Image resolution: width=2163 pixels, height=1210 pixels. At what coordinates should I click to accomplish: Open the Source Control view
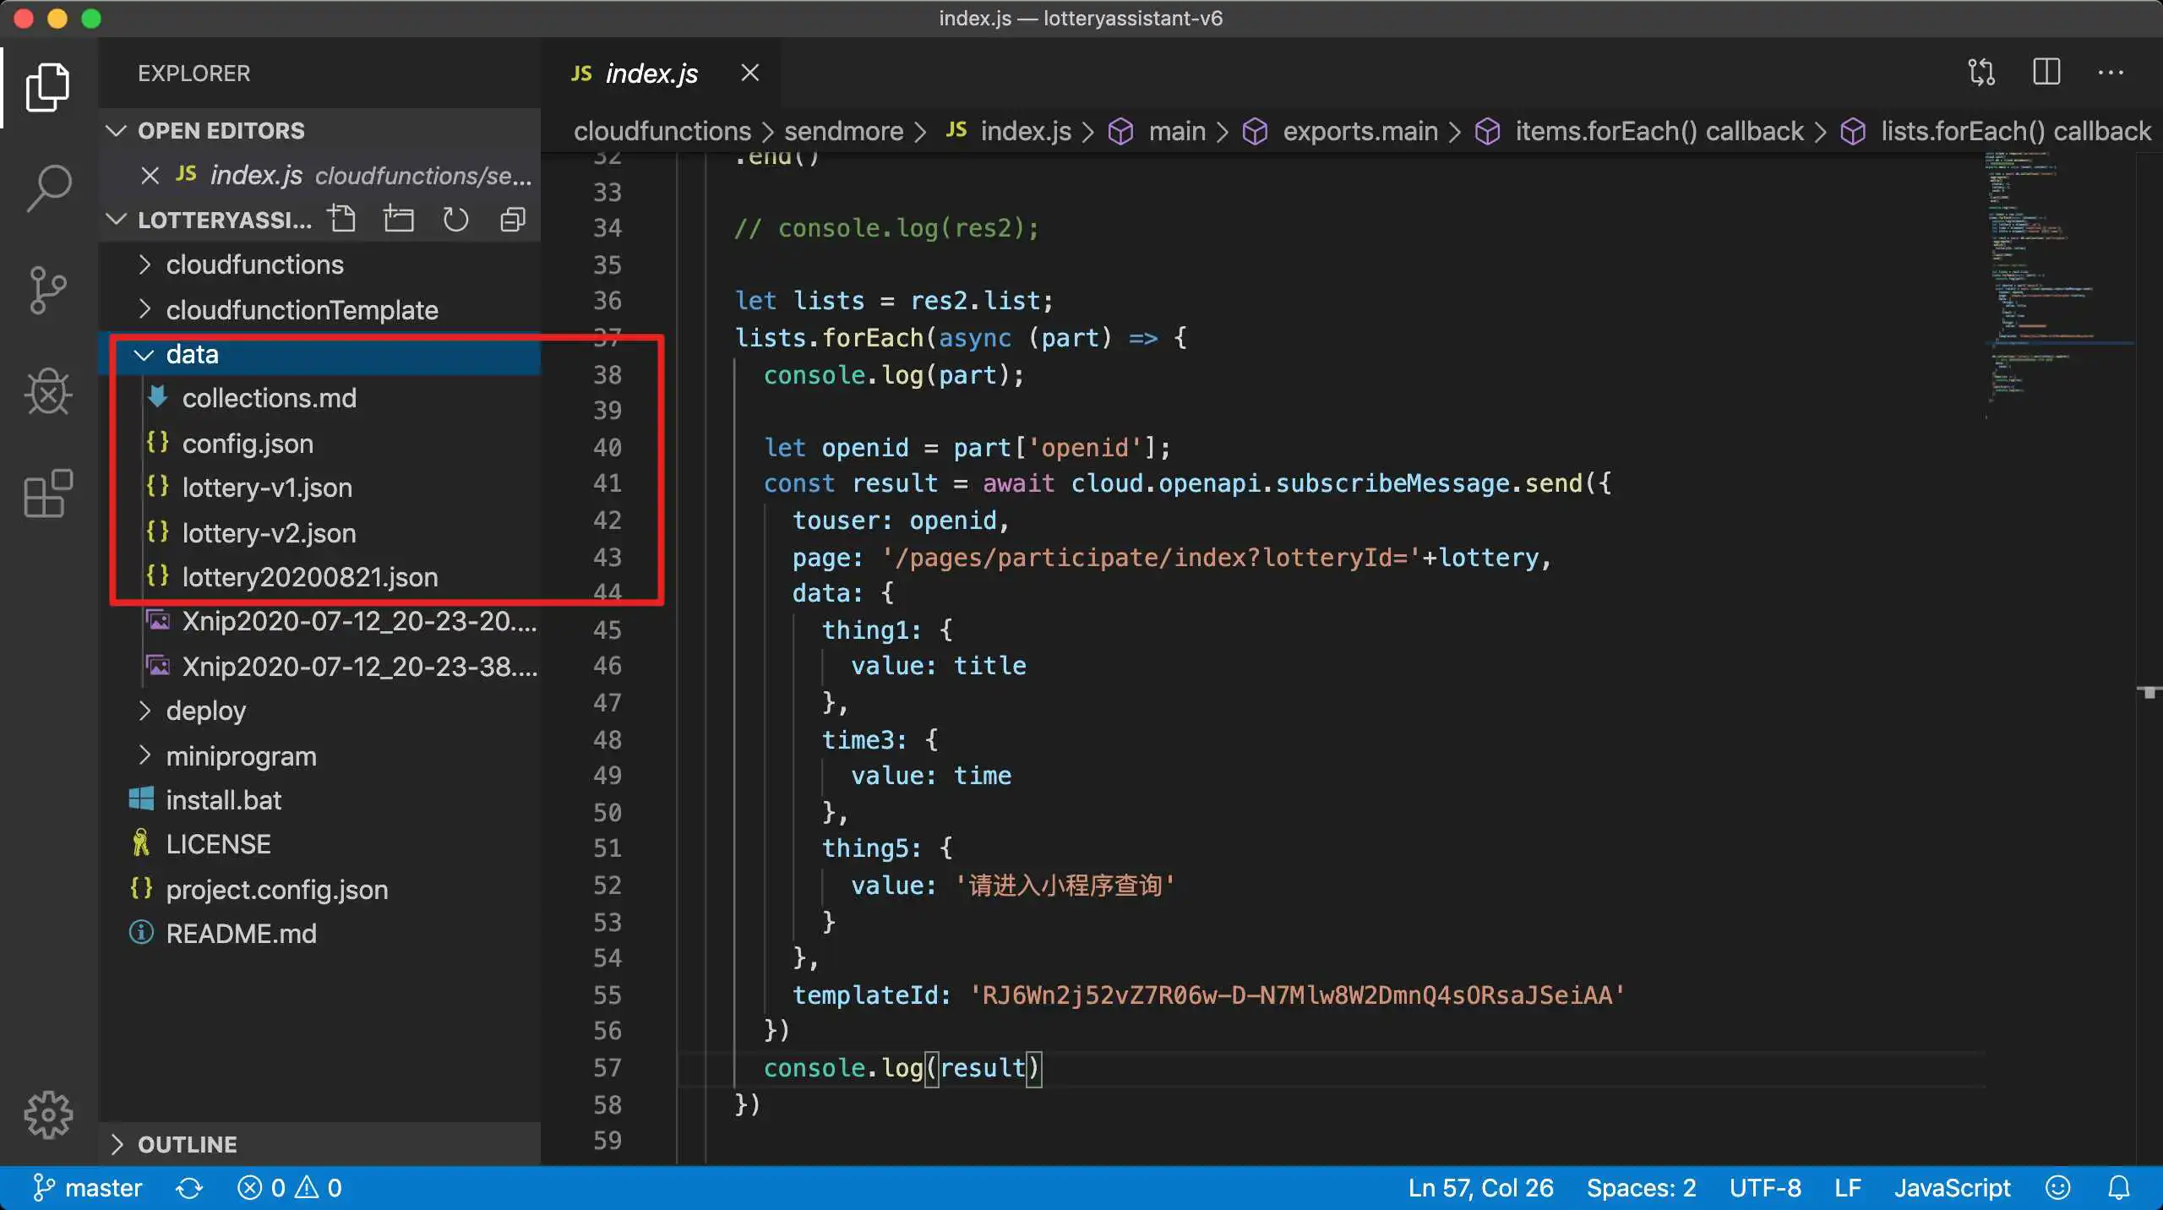pos(48,290)
